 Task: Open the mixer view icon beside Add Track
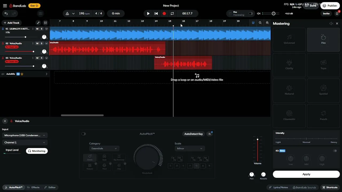pos(45,23)
